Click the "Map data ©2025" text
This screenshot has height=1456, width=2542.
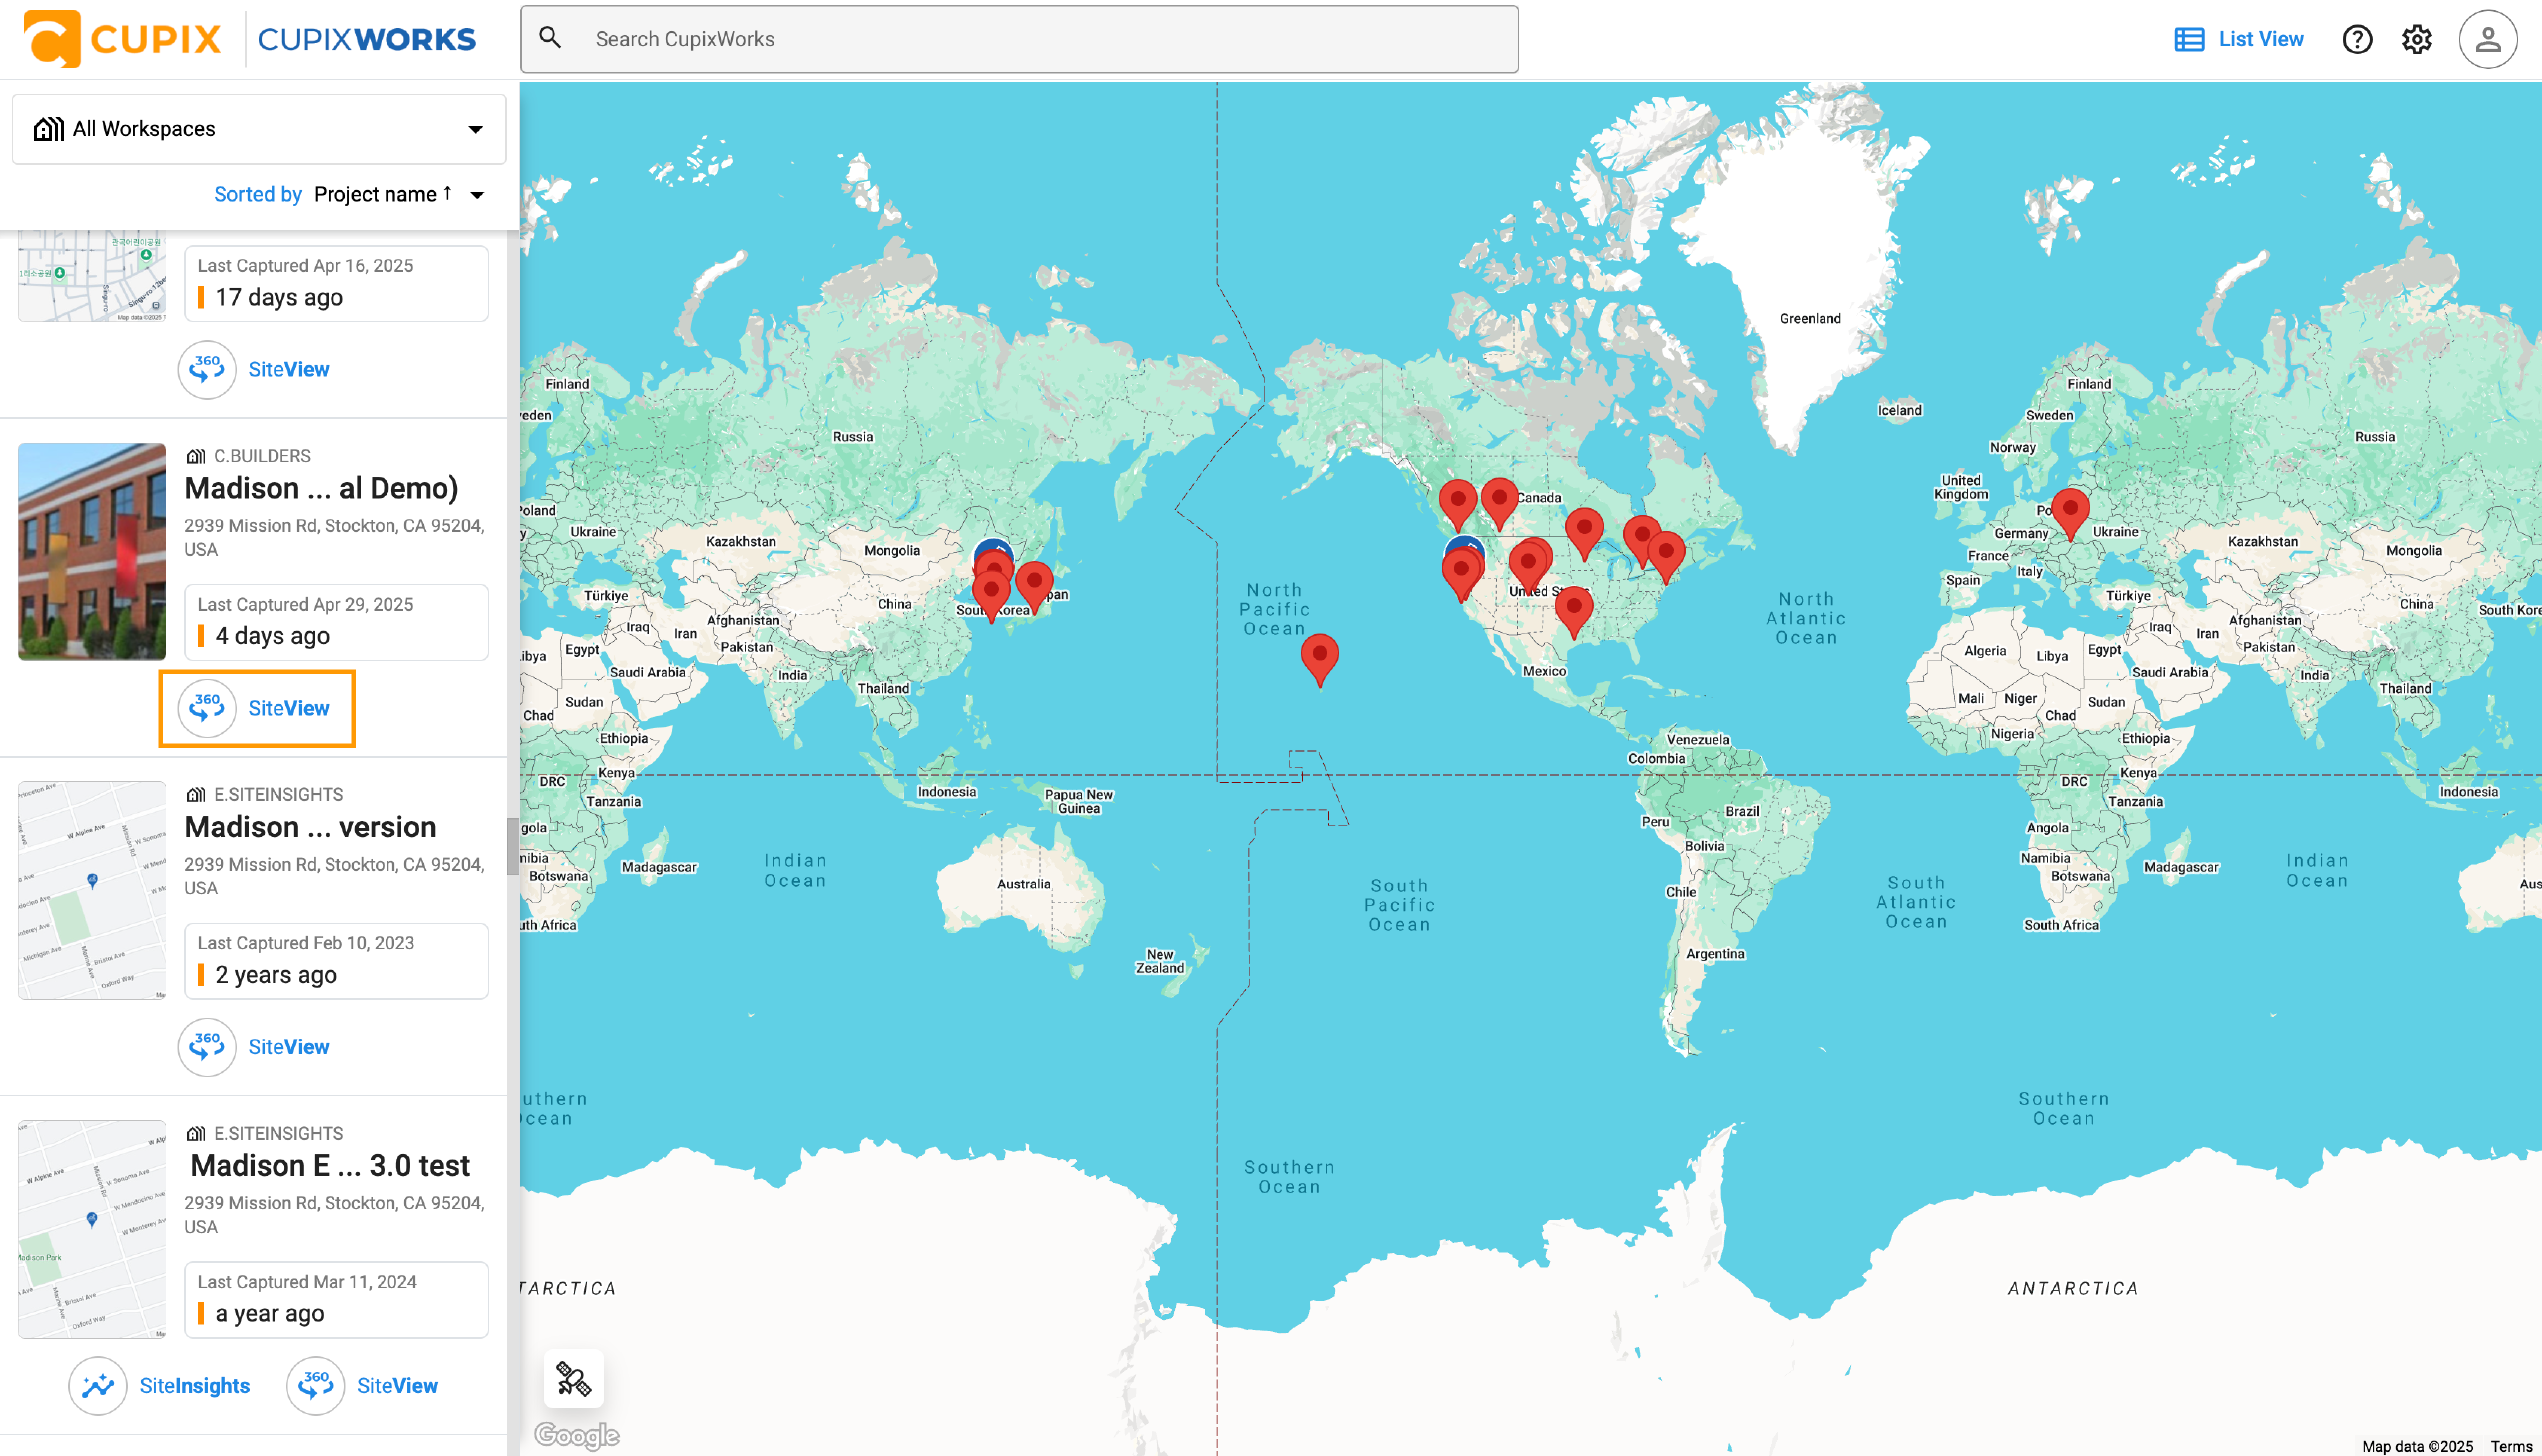[x=2417, y=1446]
